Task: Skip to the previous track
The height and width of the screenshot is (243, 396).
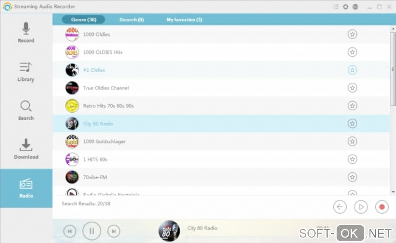Action: pos(70,231)
